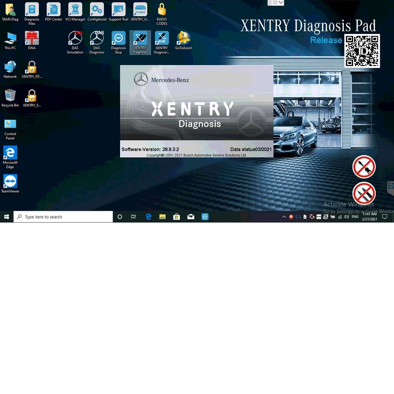Open the Support Tool shortcut
Image resolution: width=394 pixels, height=394 pixels.
[118, 12]
